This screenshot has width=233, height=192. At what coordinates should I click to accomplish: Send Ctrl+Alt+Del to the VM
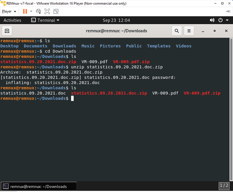38,12
